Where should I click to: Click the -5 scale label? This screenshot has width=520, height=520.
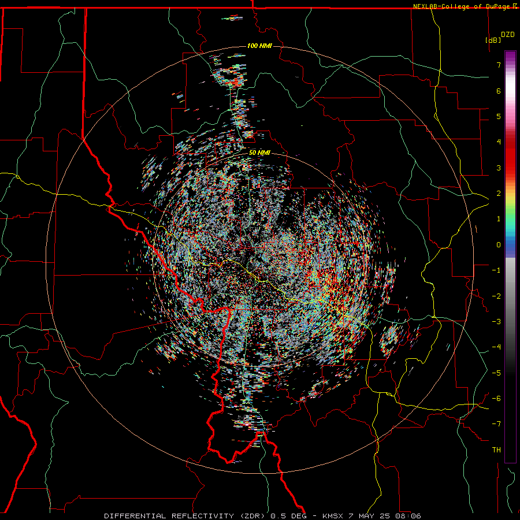[496, 373]
